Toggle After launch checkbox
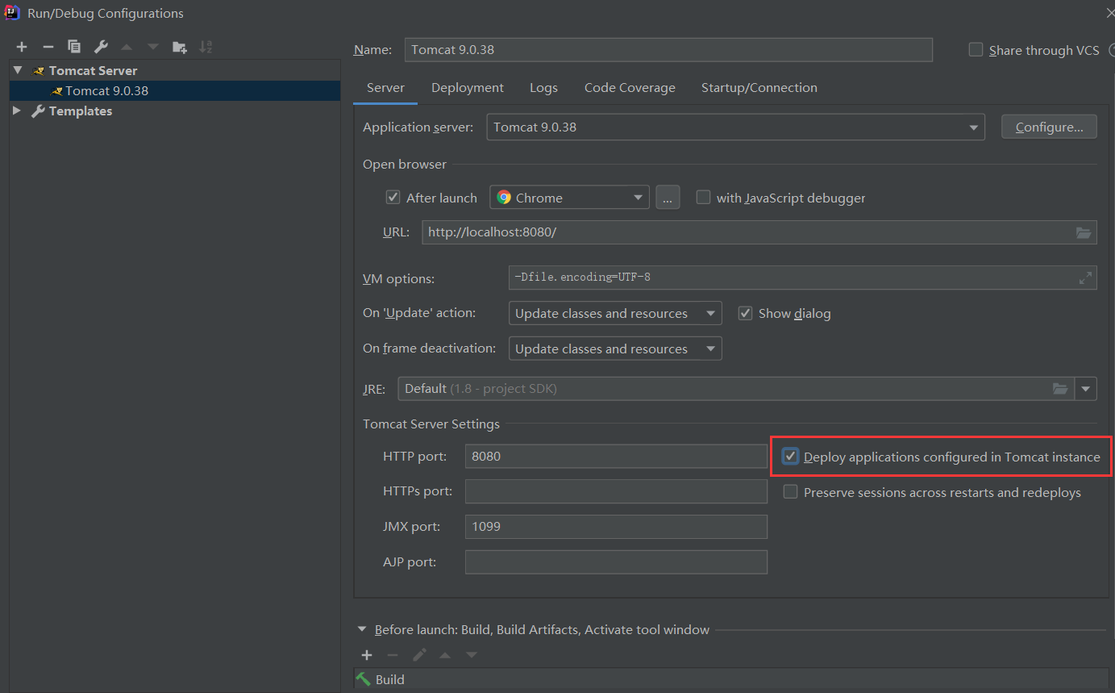The width and height of the screenshot is (1115, 693). [393, 198]
